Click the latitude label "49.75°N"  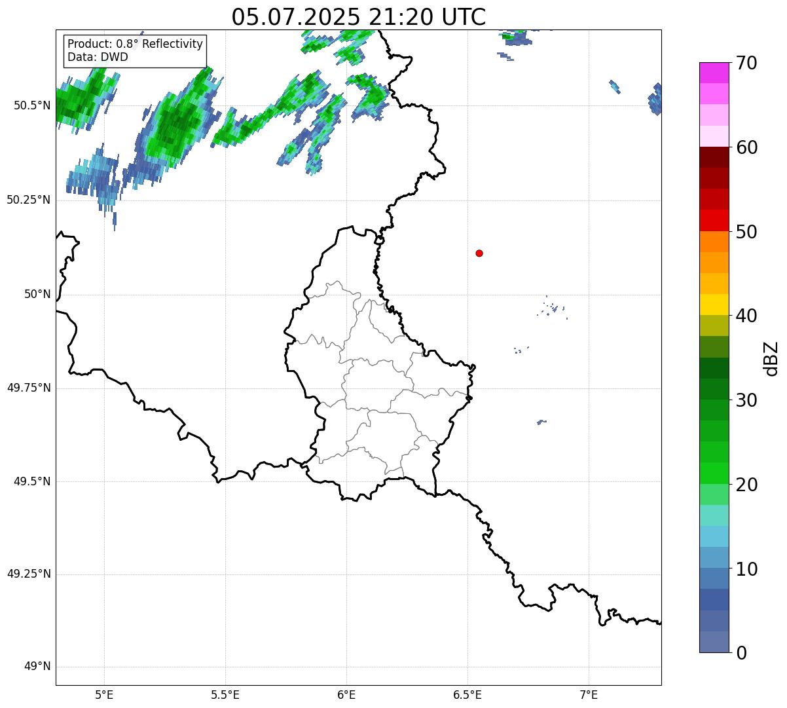pyautogui.click(x=29, y=388)
